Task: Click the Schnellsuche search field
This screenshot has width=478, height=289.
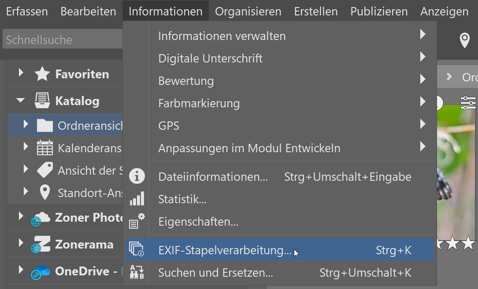Action: click(62, 40)
